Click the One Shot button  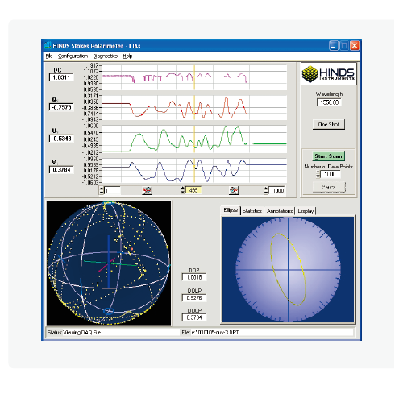[328, 124]
